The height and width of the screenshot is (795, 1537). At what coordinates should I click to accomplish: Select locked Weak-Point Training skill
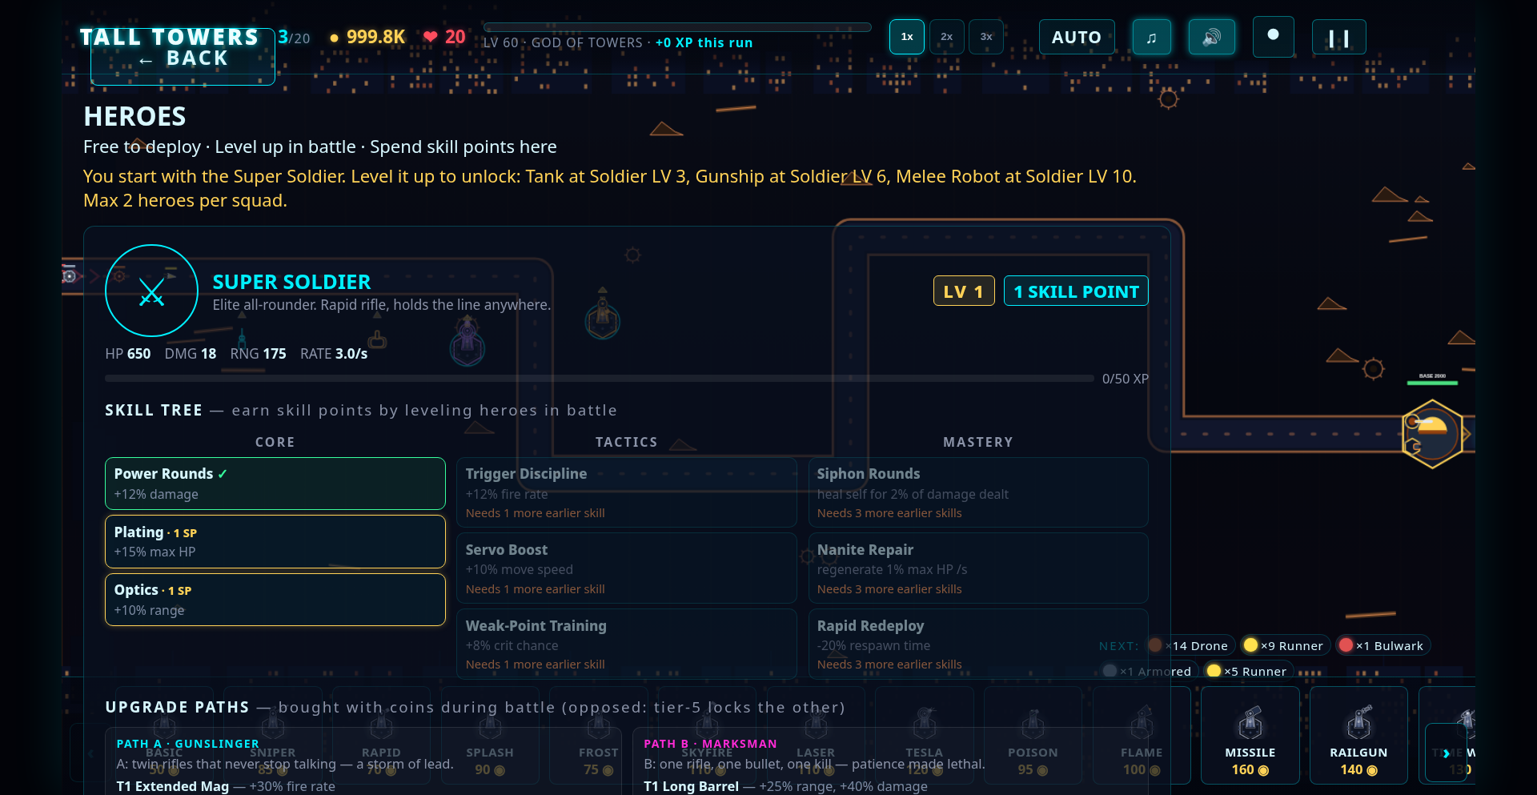[x=627, y=644]
